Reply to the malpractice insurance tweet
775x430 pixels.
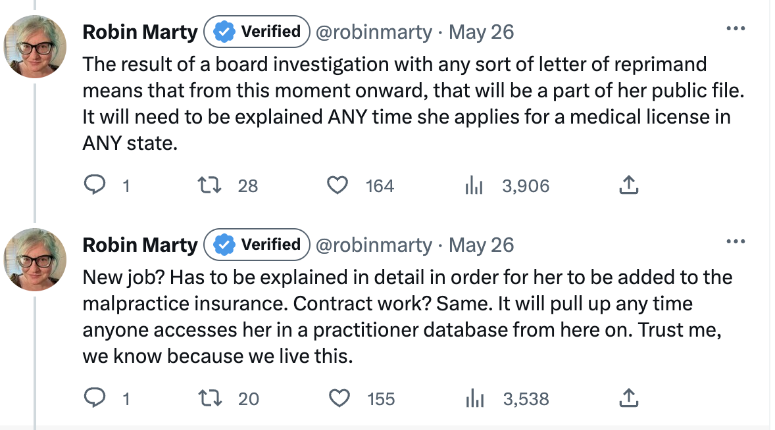tap(96, 398)
